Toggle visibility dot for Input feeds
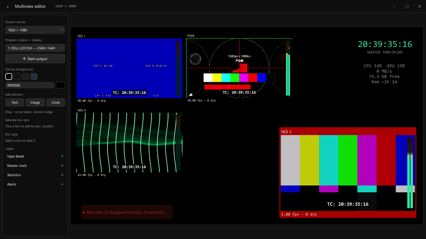 (x=62, y=156)
